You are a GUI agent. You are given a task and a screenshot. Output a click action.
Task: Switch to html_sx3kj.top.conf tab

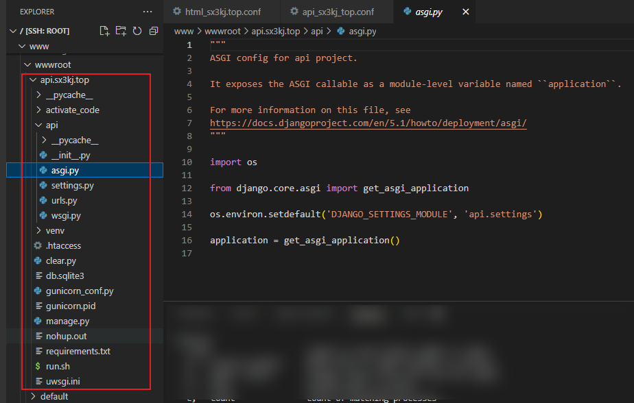coord(216,12)
